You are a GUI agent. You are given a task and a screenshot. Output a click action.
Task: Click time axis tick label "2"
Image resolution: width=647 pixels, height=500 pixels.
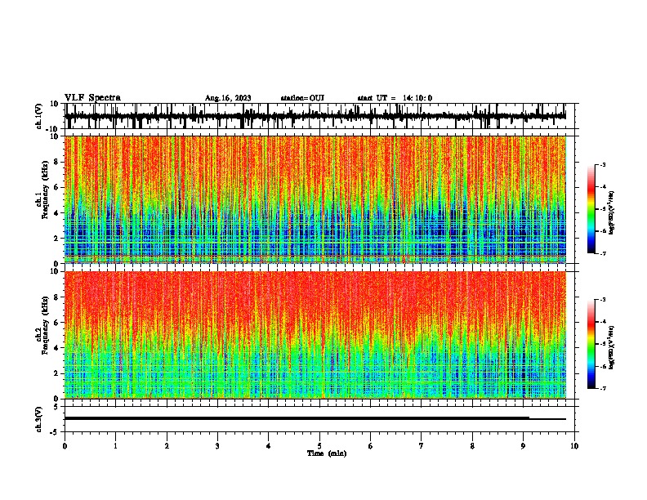click(167, 446)
